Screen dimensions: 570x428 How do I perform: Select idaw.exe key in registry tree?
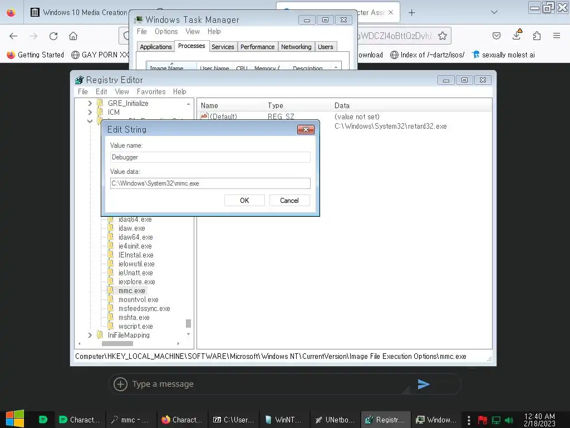tap(131, 228)
